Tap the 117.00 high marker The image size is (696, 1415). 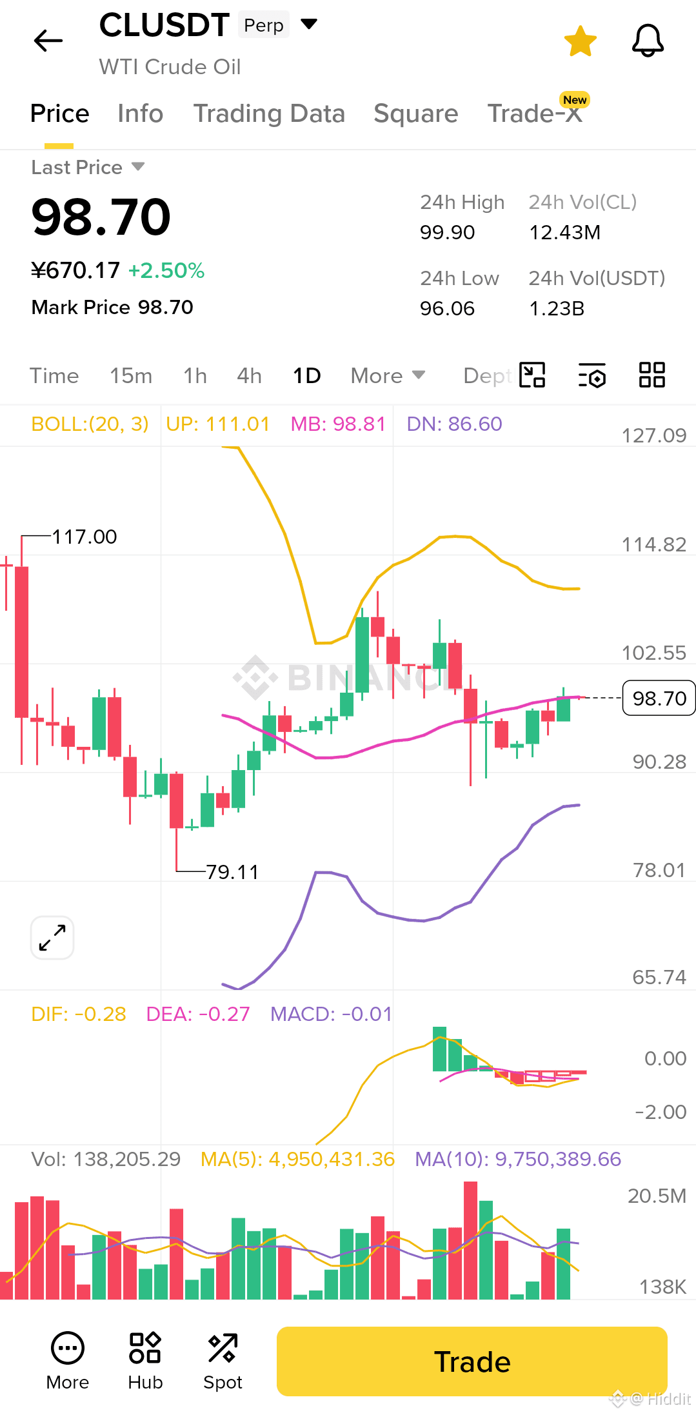point(85,537)
